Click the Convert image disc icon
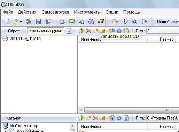The image size is (179, 132). (x=81, y=22)
